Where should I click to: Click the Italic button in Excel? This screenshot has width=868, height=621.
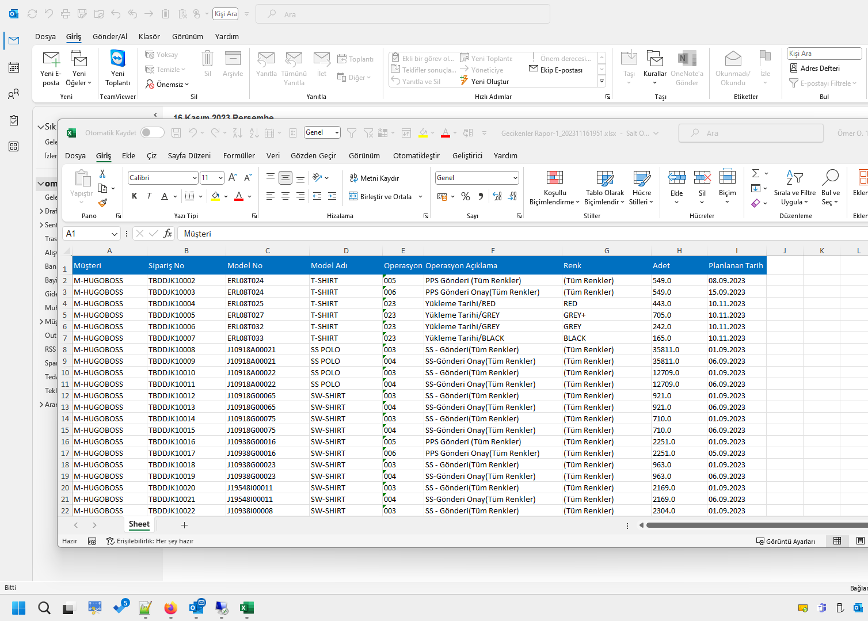[149, 196]
